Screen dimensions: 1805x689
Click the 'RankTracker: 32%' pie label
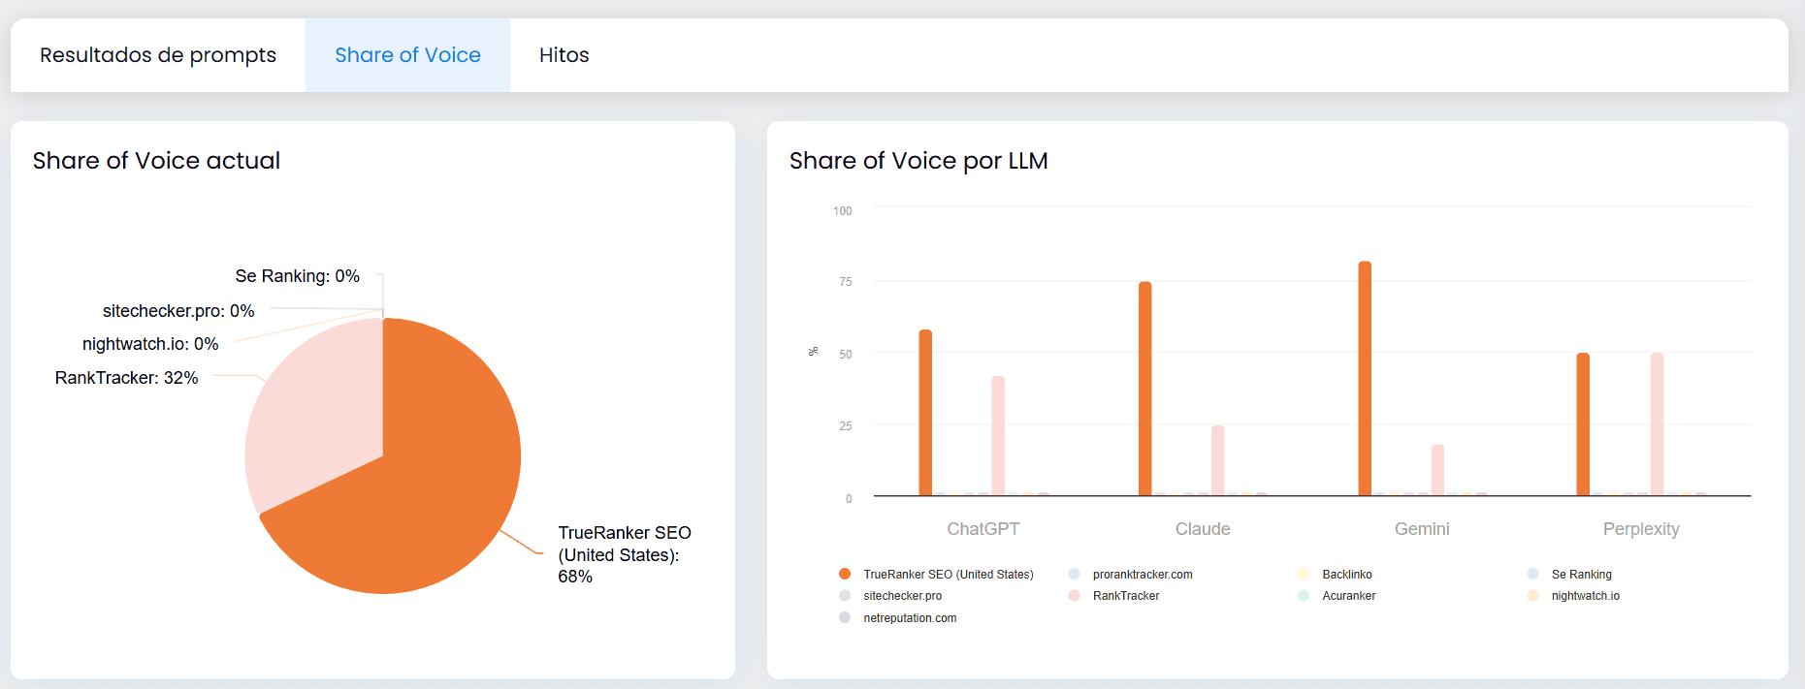point(126,378)
